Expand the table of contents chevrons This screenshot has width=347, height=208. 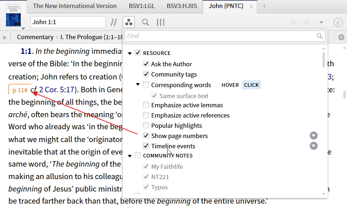[4, 37]
